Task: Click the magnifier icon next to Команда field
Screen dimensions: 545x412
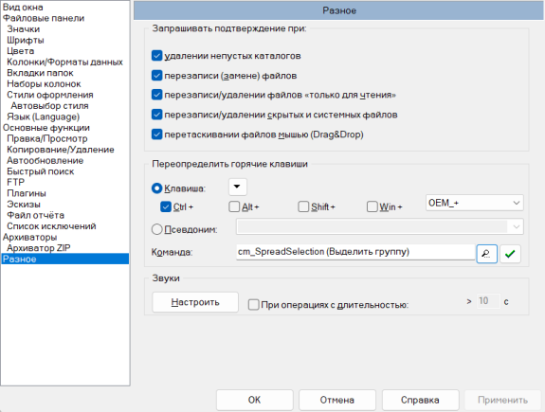Action: [x=486, y=254]
